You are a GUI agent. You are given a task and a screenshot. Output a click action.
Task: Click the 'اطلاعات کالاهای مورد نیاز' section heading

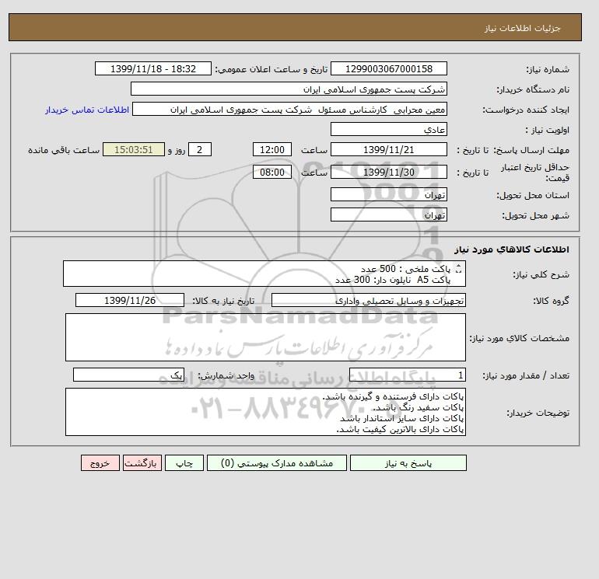pyautogui.click(x=512, y=249)
